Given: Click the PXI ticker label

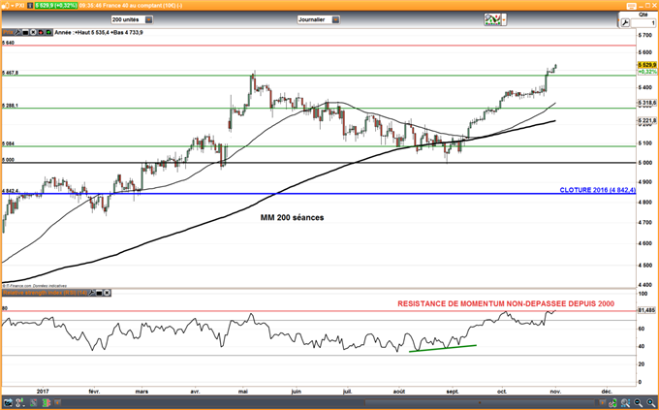Looking at the screenshot, I should pyautogui.click(x=19, y=6).
